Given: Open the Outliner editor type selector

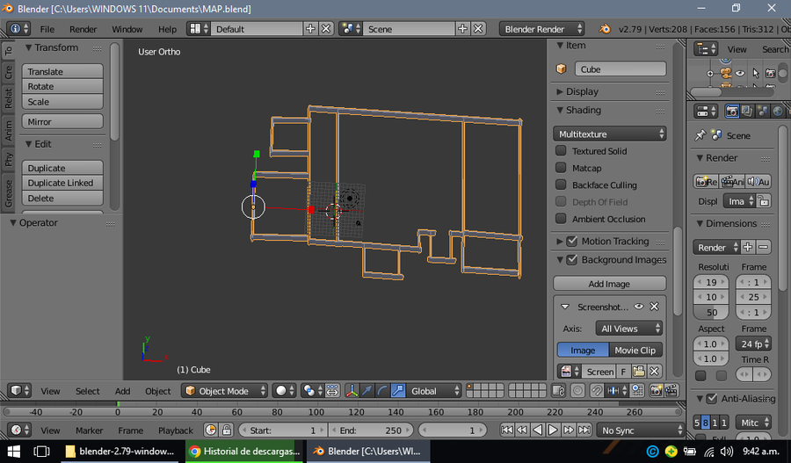Looking at the screenshot, I should [705, 49].
